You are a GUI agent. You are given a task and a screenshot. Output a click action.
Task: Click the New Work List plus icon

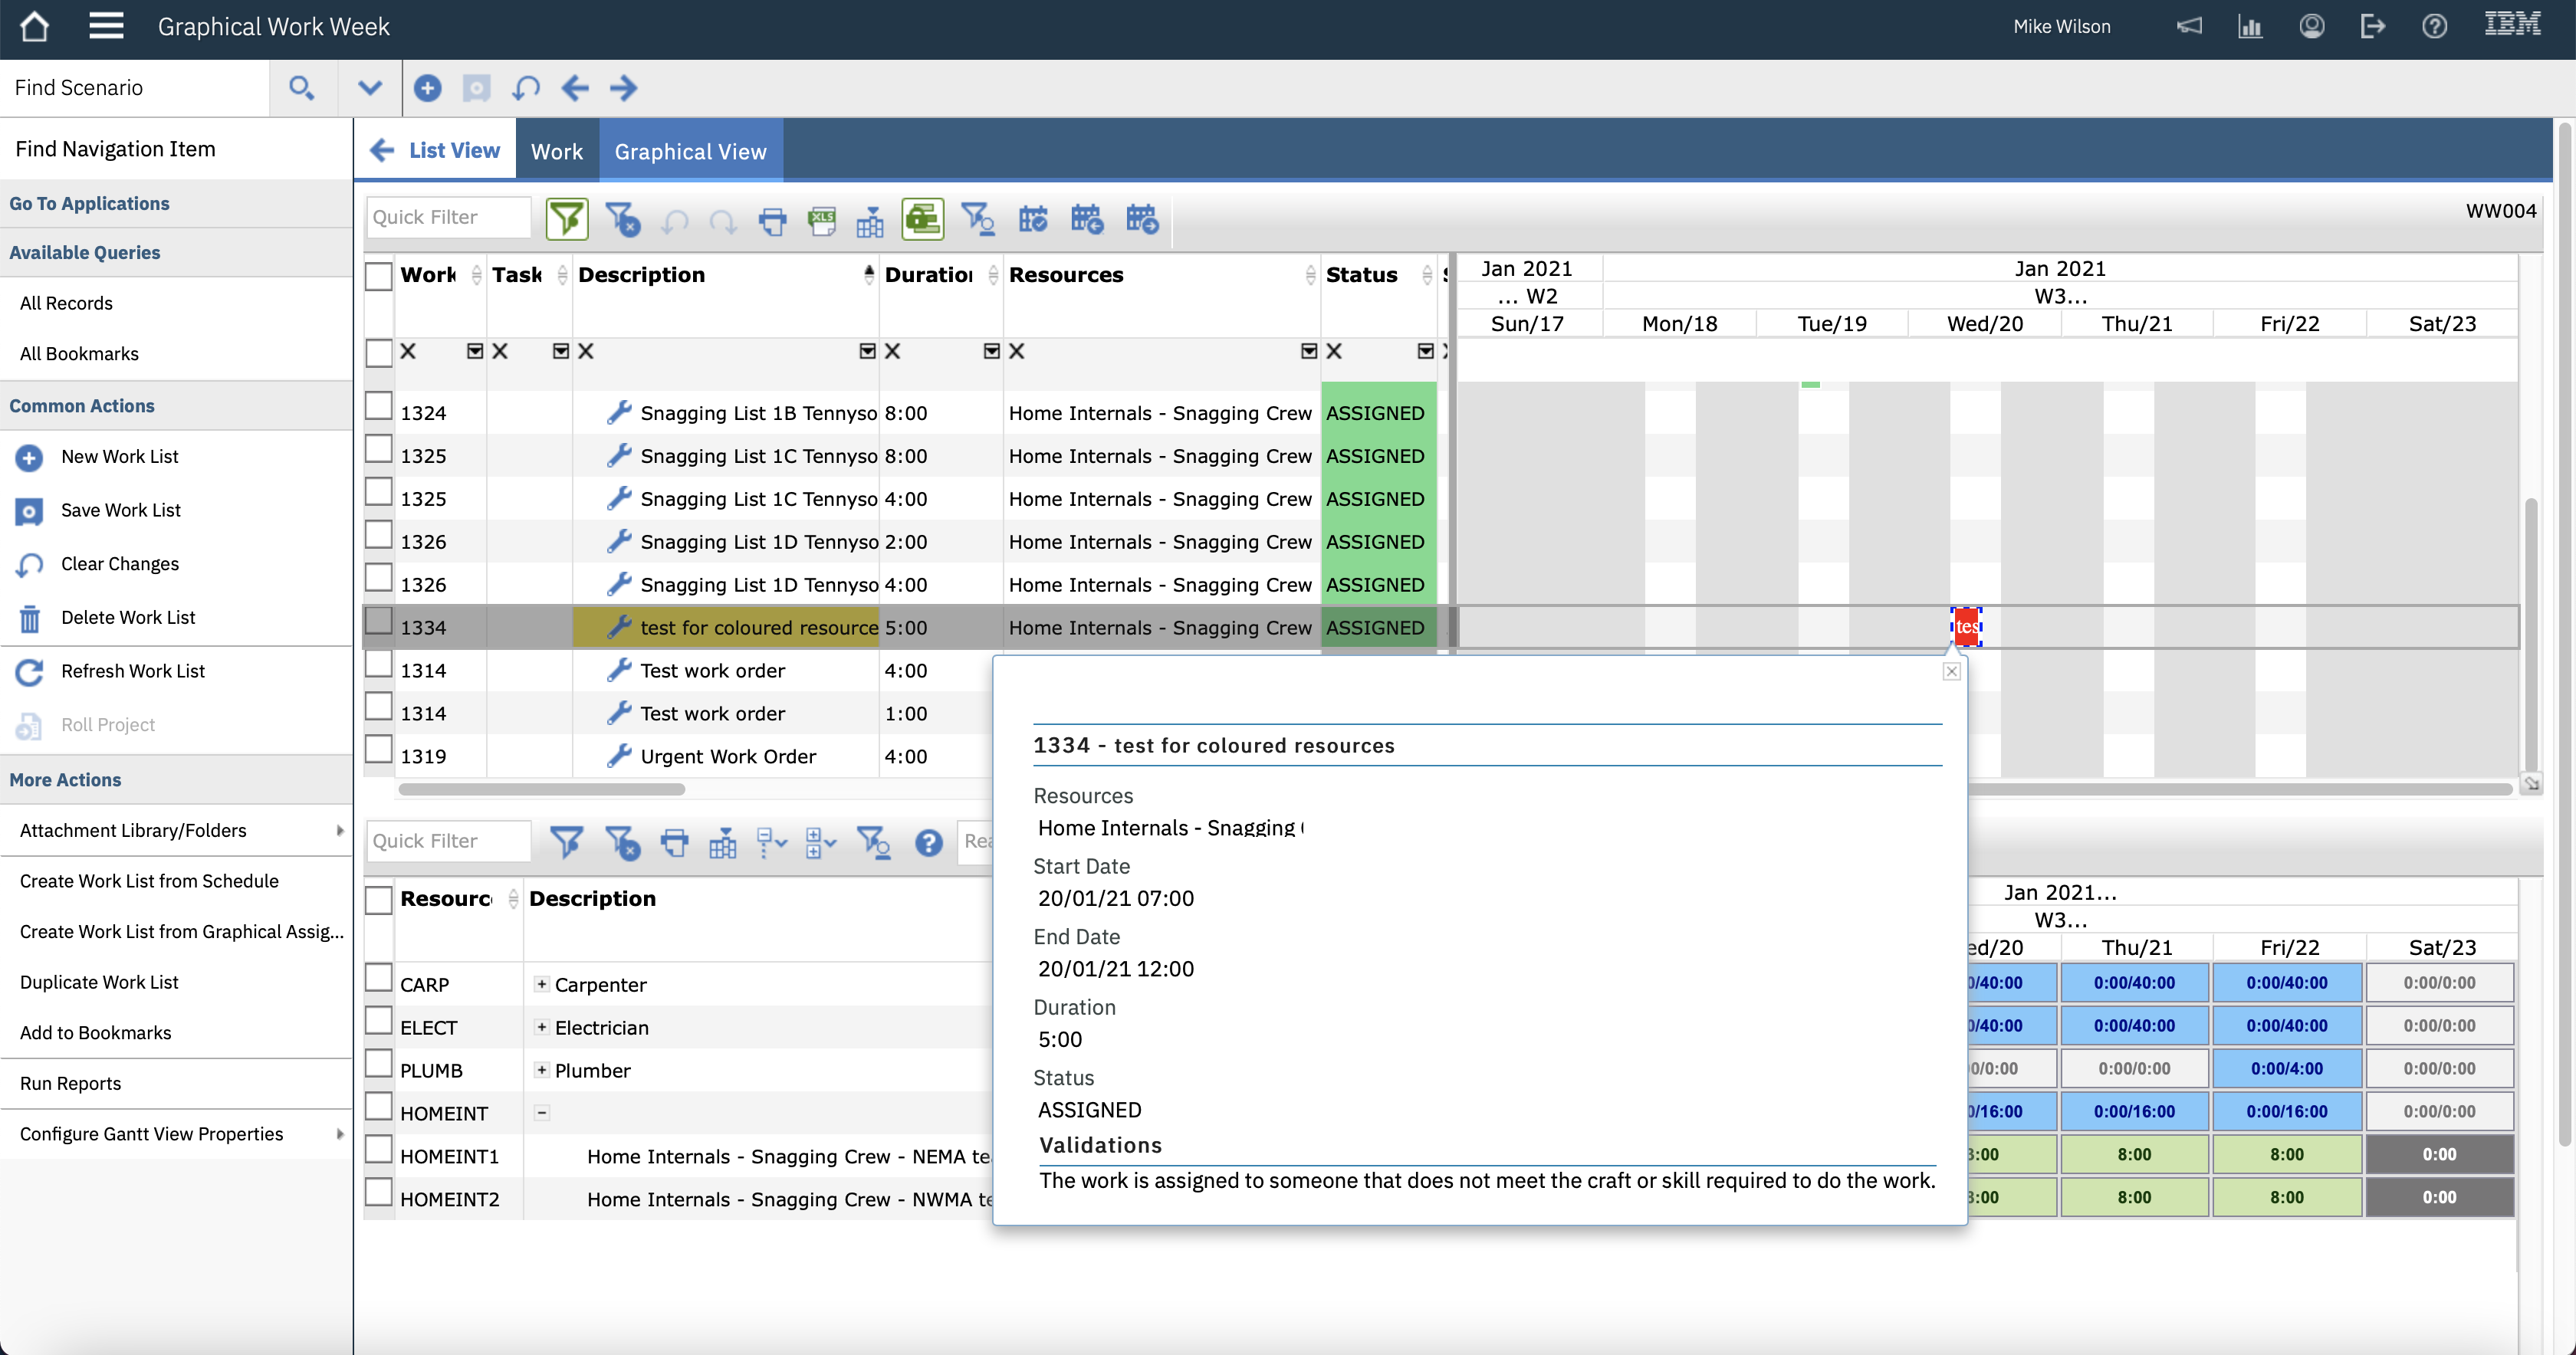pos(29,457)
